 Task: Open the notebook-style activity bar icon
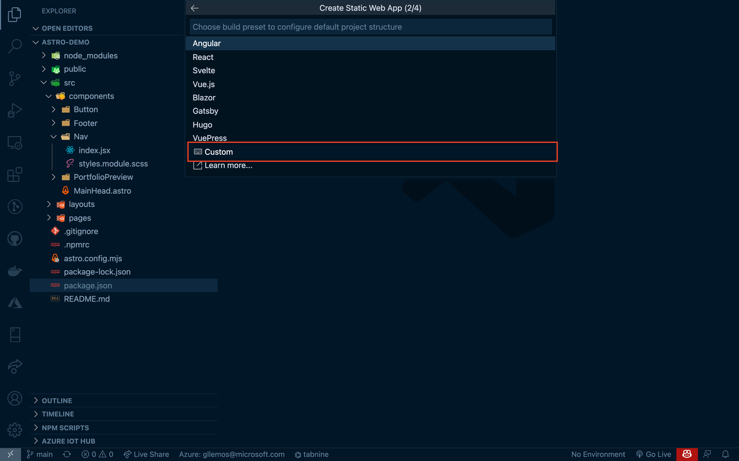click(x=15, y=334)
